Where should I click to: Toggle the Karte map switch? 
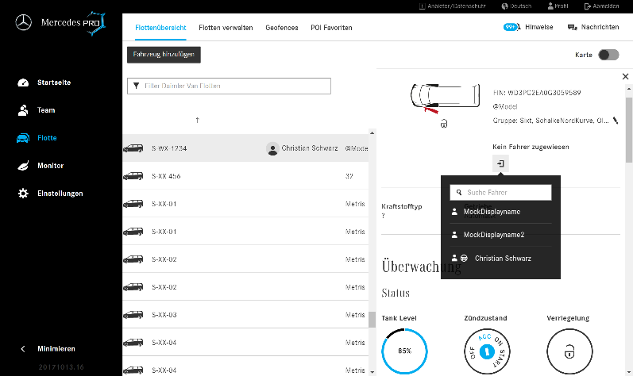click(x=608, y=55)
